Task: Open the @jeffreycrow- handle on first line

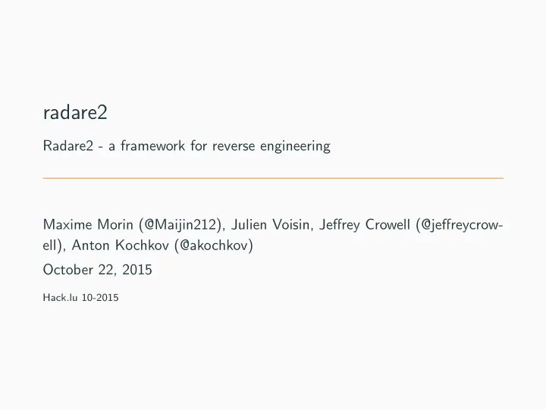Action: click(x=460, y=225)
